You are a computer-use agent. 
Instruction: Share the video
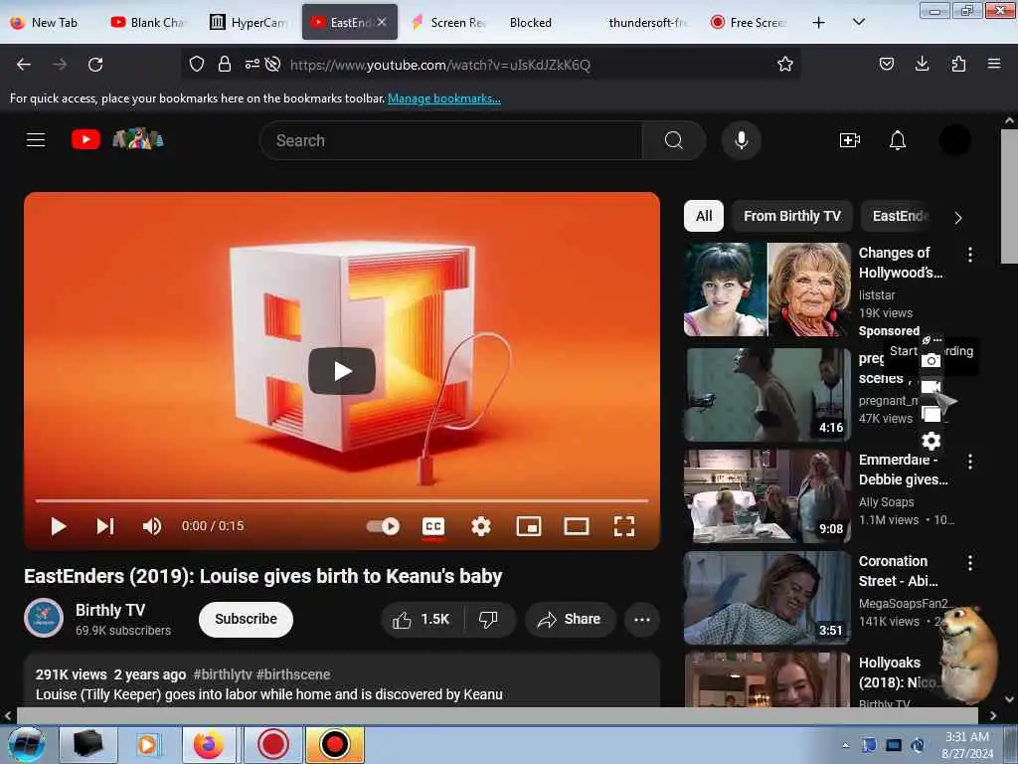point(570,620)
